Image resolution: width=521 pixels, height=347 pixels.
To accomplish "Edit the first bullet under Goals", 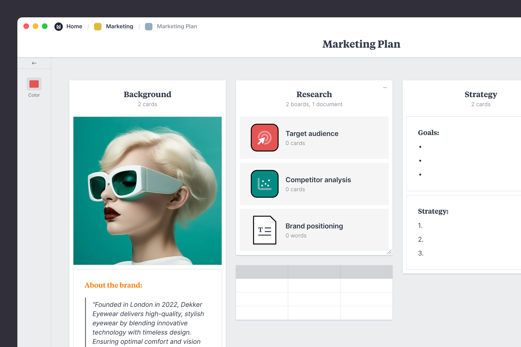I will 431,146.
